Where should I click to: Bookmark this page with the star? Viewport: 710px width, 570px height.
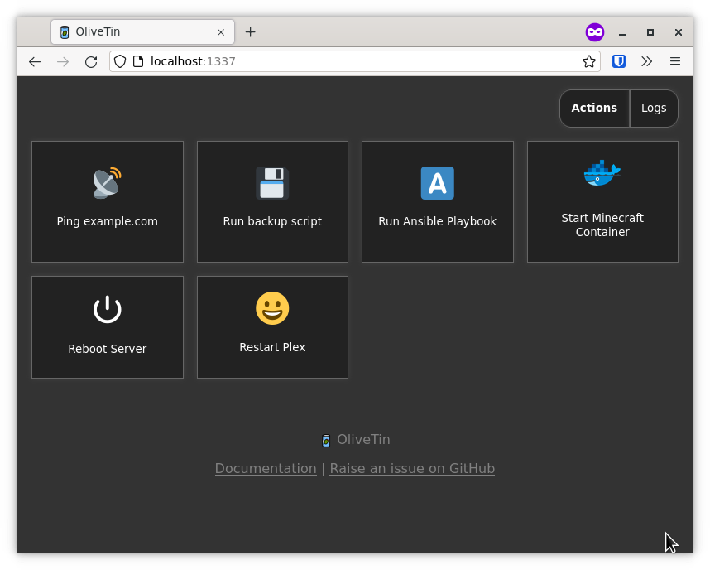click(589, 61)
